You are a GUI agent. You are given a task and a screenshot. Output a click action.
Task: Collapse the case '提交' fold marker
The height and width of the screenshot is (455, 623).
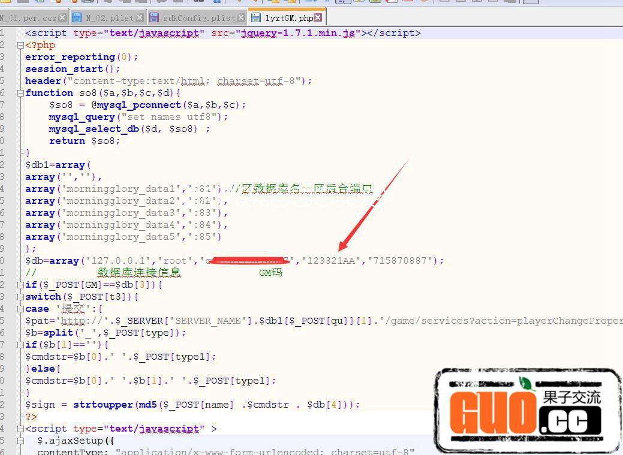[21, 309]
